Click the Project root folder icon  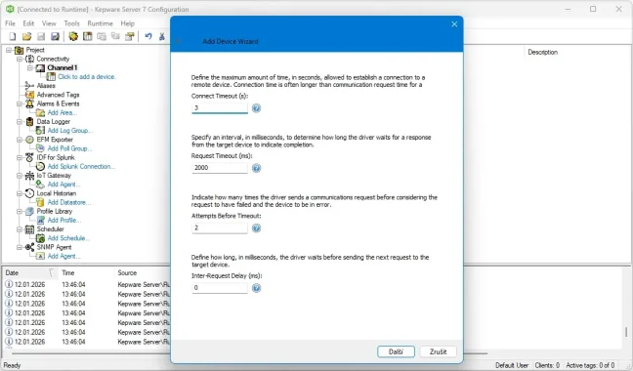[x=19, y=50]
